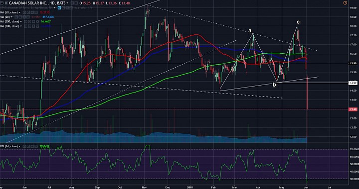Delete the MA (100, close) indicator with X icon

tap(37, 26)
